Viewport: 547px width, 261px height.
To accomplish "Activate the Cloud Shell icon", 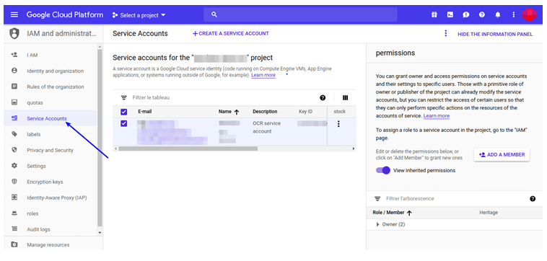I will [x=450, y=15].
